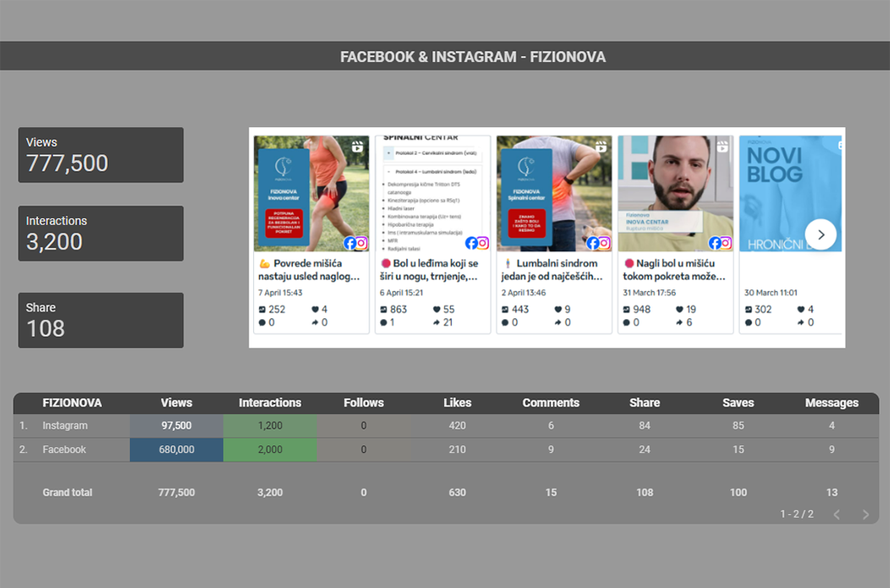Click the share arrow icon on Nagli bol post

click(x=679, y=322)
